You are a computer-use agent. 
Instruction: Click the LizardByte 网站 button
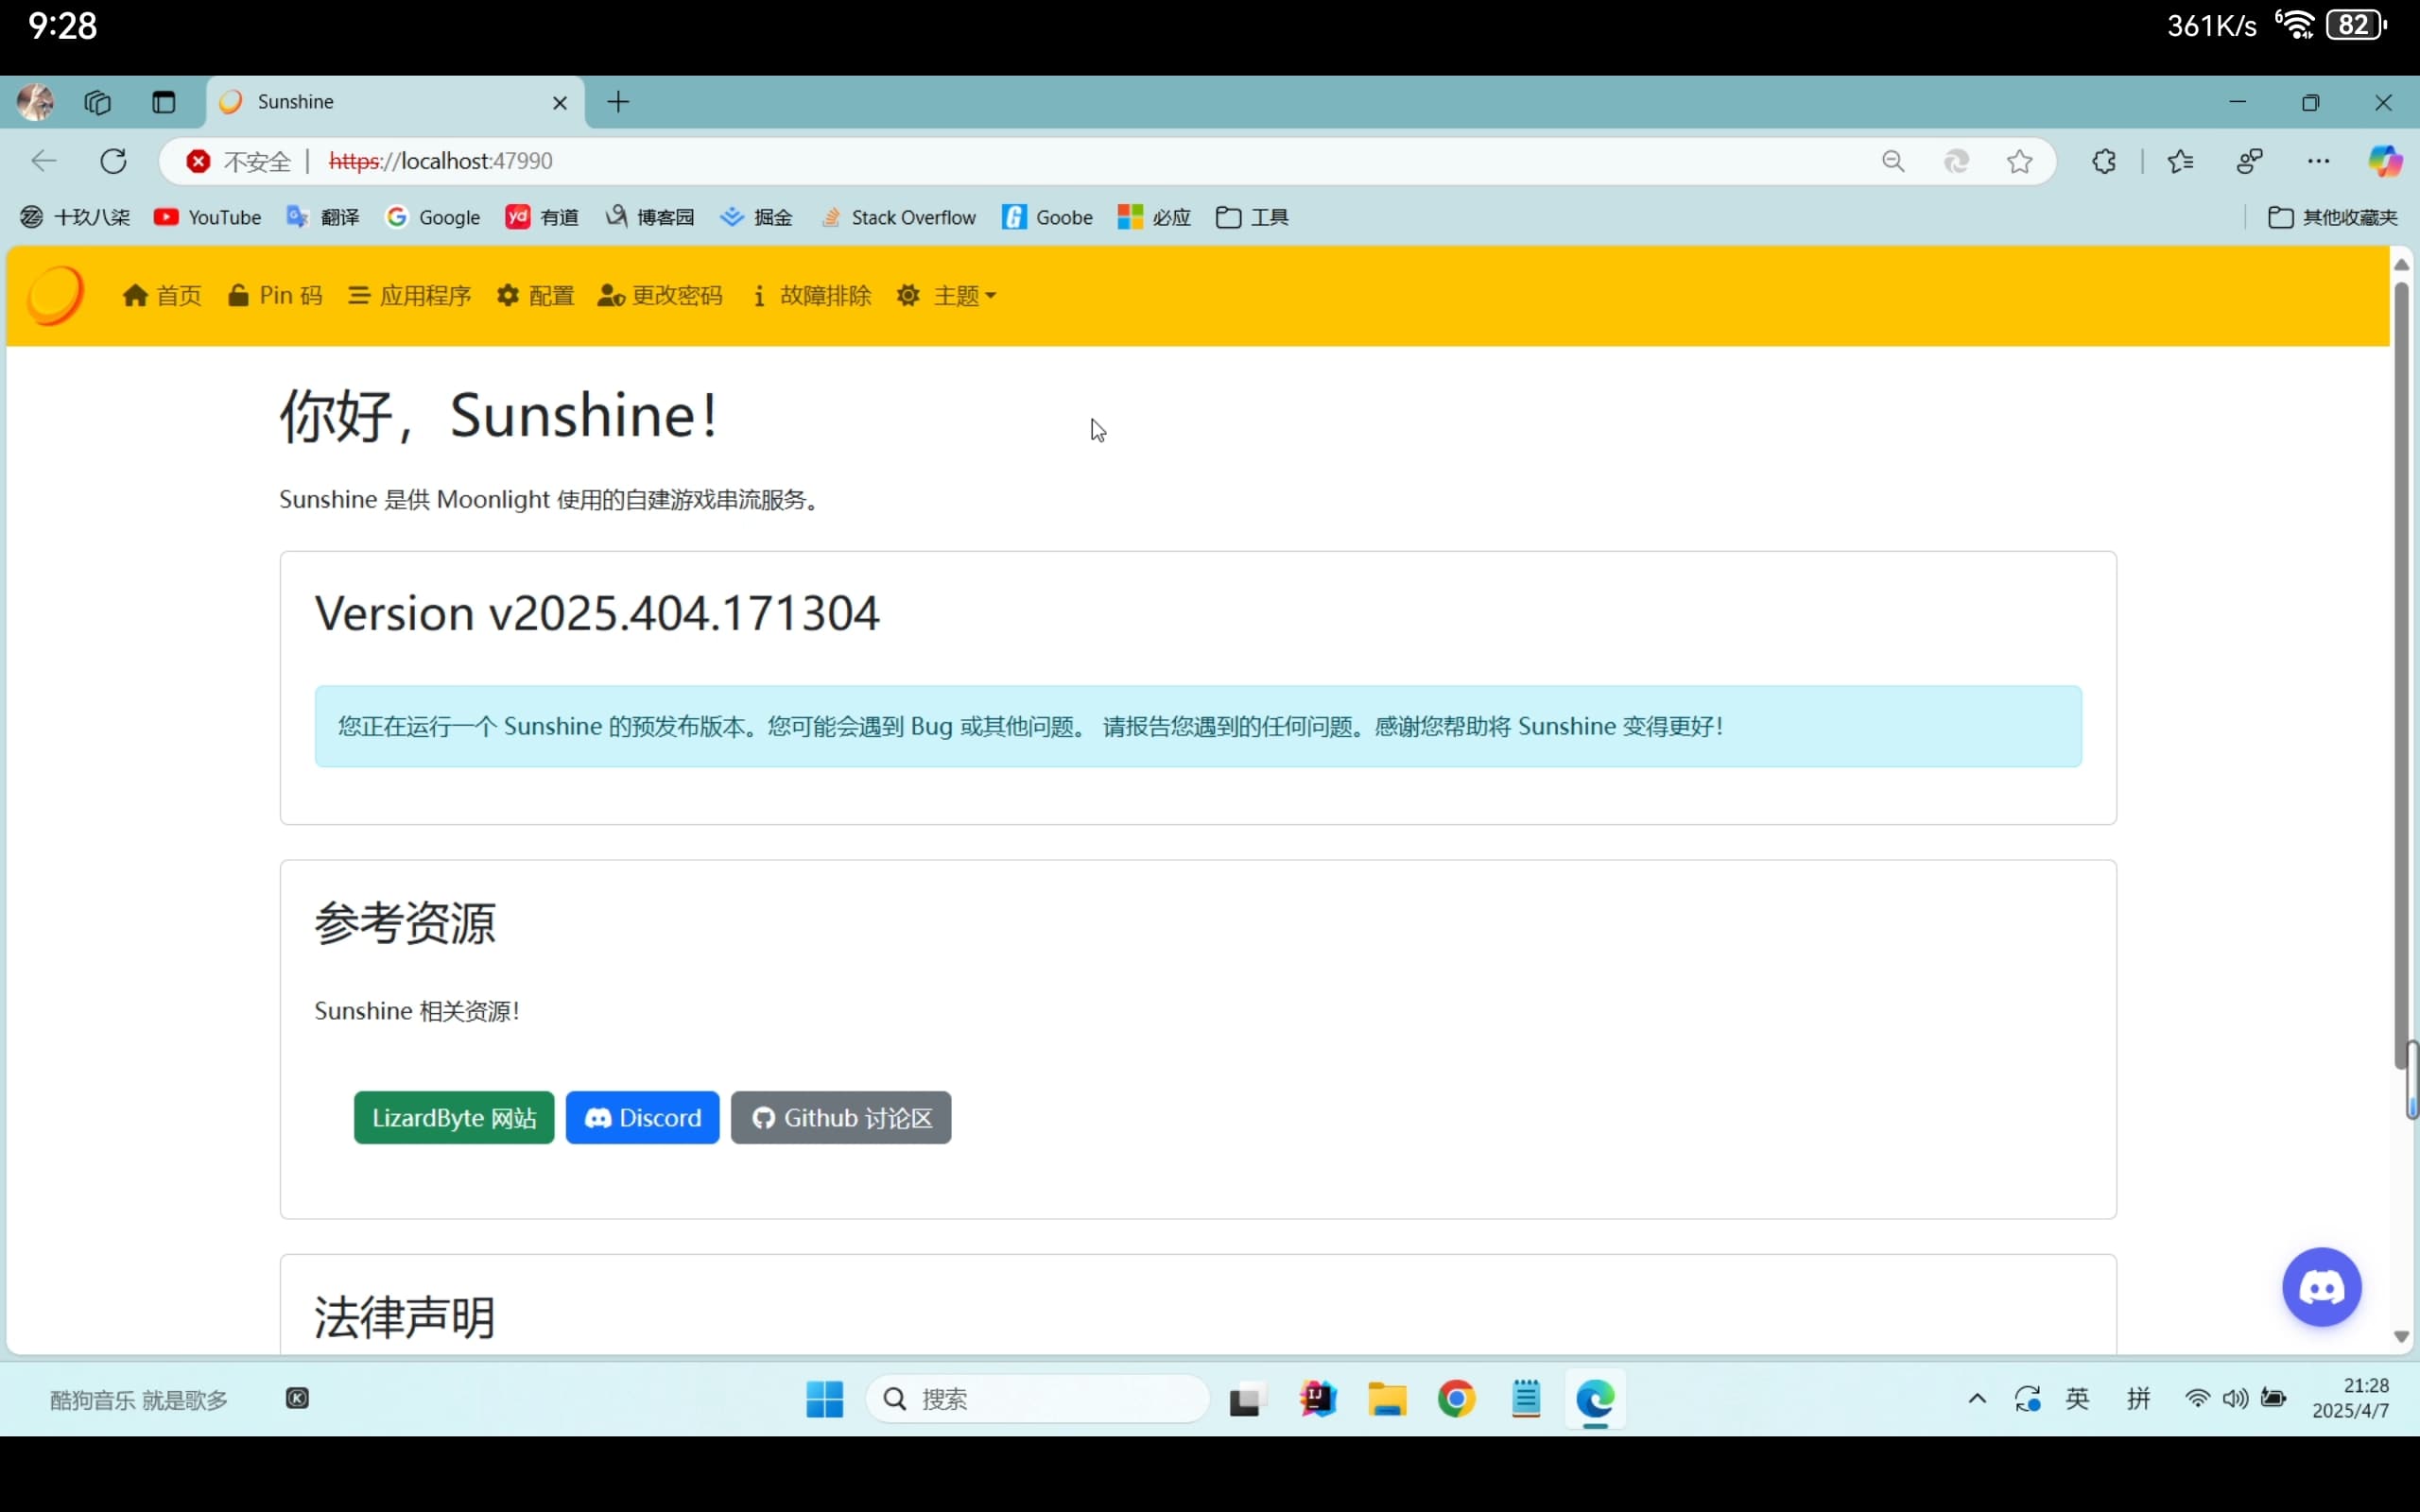pyautogui.click(x=454, y=1117)
